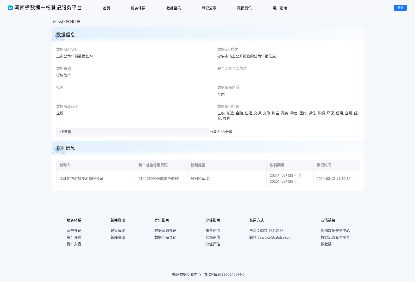This screenshot has height=282, width=415.
Task: Open footer link 合规评估
Action: point(213,237)
